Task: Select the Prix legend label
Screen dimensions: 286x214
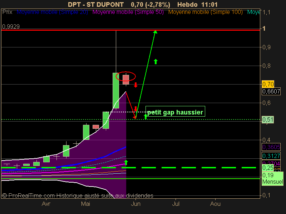Action: tap(7, 12)
